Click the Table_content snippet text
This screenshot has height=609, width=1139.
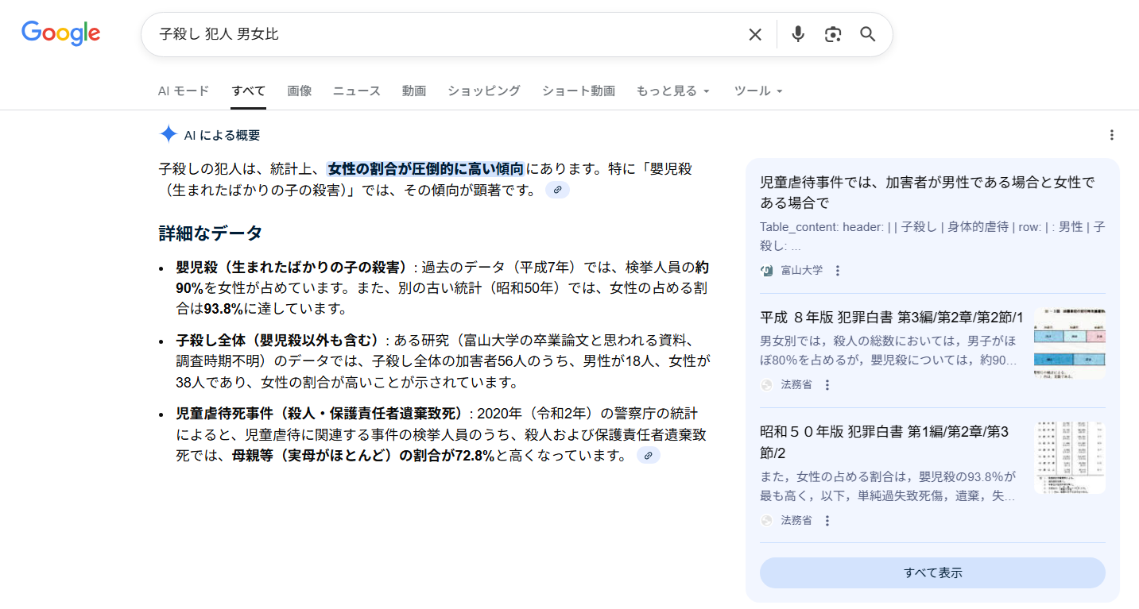[x=932, y=237]
